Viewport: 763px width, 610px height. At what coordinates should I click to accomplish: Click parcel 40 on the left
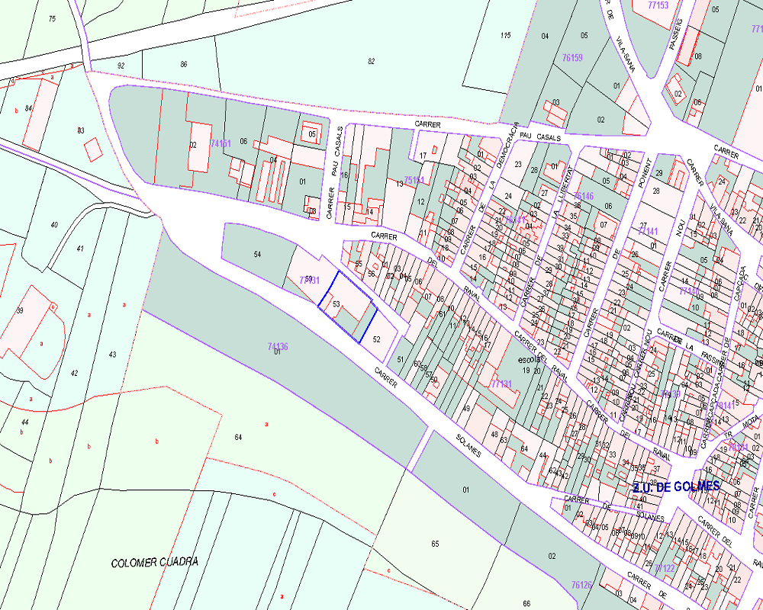[53, 224]
